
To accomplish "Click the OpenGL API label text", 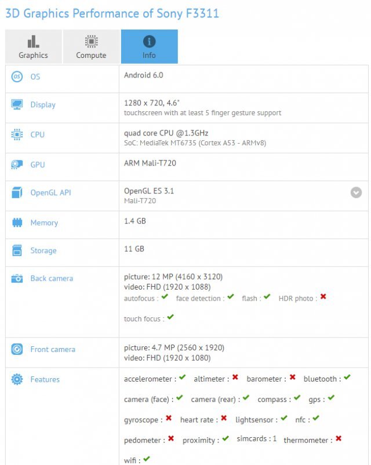I will pyautogui.click(x=50, y=193).
